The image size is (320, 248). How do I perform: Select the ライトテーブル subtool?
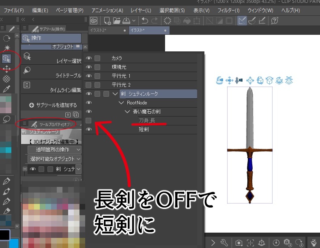[52, 72]
